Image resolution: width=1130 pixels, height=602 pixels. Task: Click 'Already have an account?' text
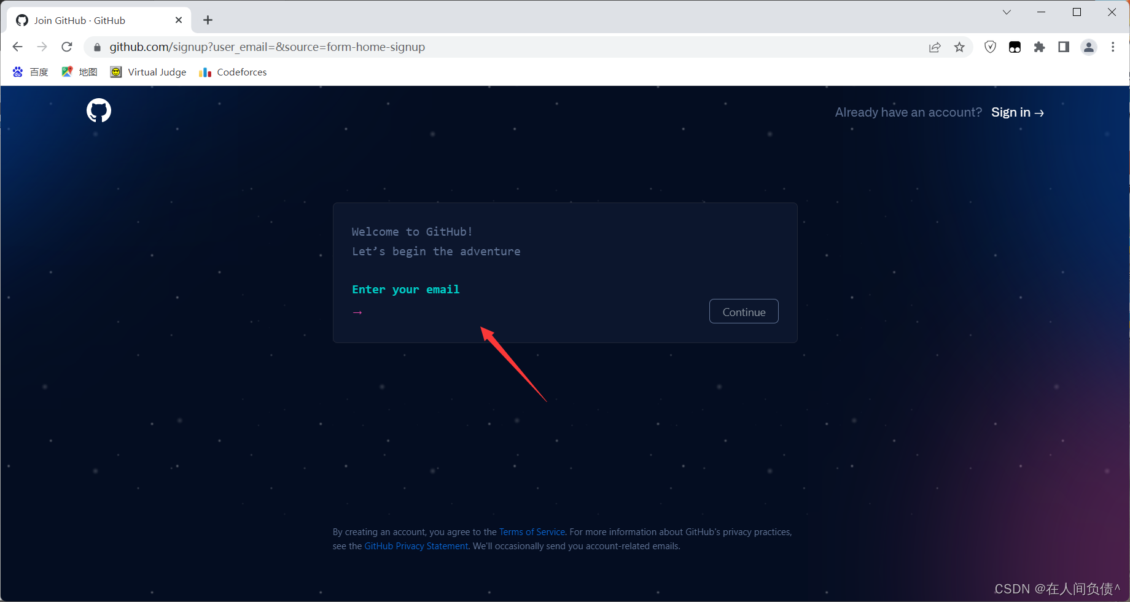pyautogui.click(x=908, y=112)
